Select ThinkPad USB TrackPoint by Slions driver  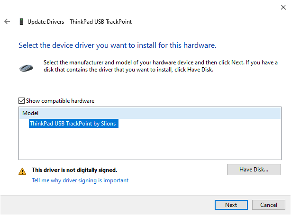click(x=73, y=124)
